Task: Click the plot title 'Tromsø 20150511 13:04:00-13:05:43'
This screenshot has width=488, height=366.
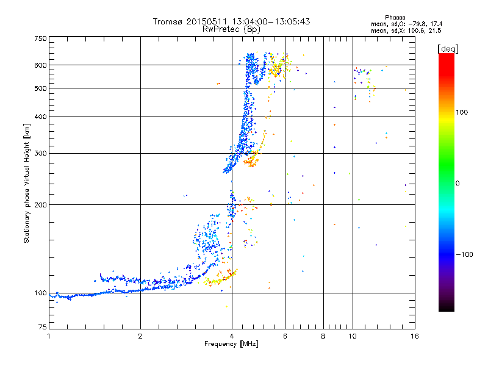Action: point(231,21)
